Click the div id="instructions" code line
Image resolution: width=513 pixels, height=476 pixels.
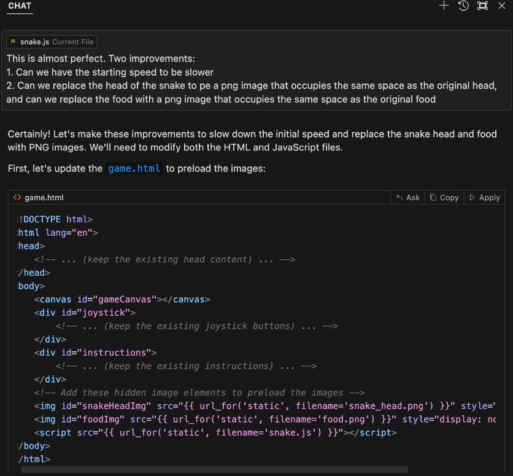(95, 353)
